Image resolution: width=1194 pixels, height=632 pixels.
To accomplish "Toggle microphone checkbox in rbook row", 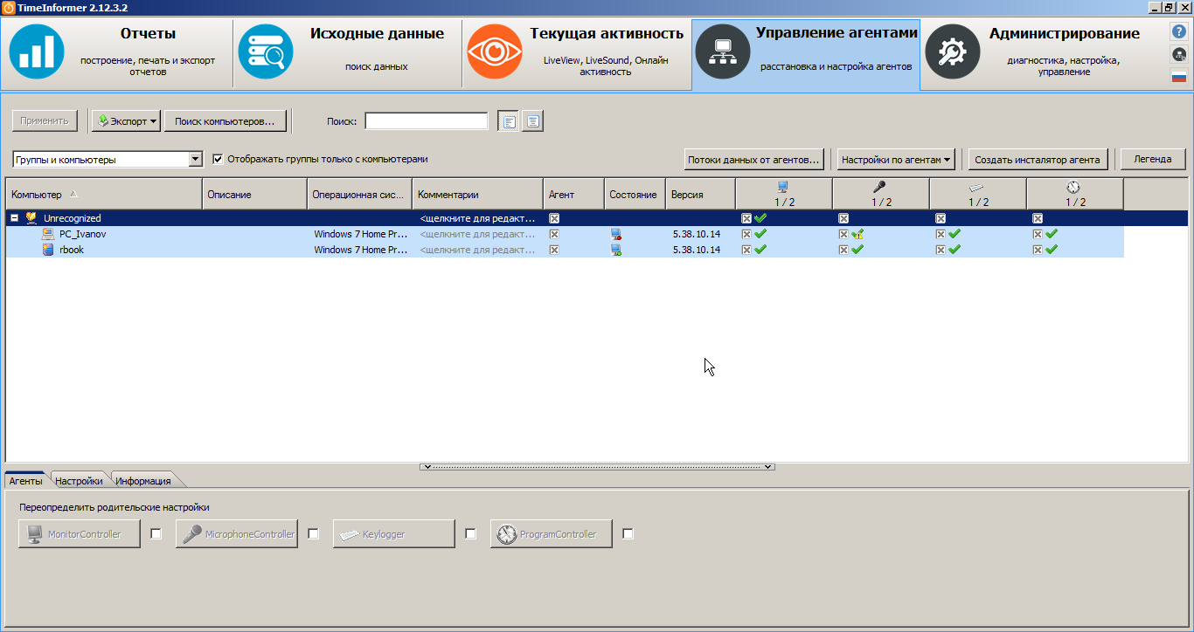I will point(843,250).
